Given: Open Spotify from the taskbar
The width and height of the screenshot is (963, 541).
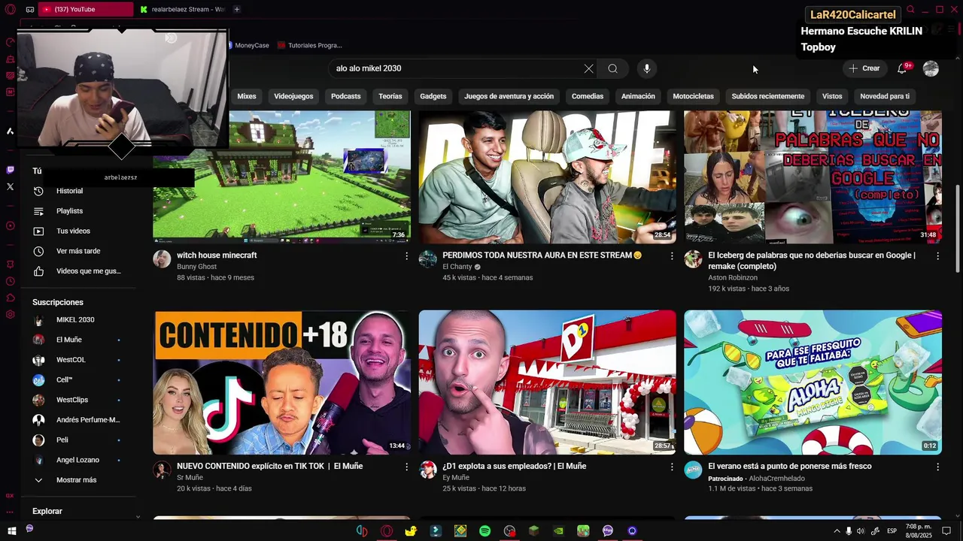Looking at the screenshot, I should coord(485,531).
